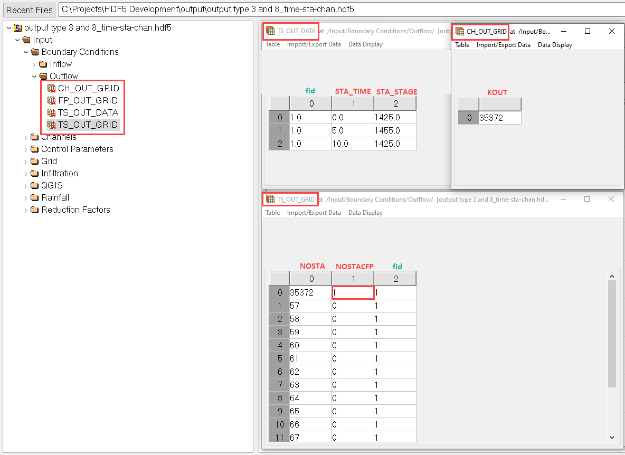Click the Recent Files button
The height and width of the screenshot is (455, 625).
pyautogui.click(x=29, y=10)
